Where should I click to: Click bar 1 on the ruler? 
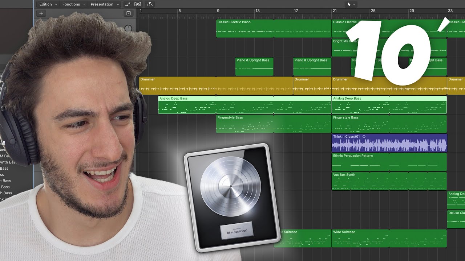pyautogui.click(x=141, y=11)
